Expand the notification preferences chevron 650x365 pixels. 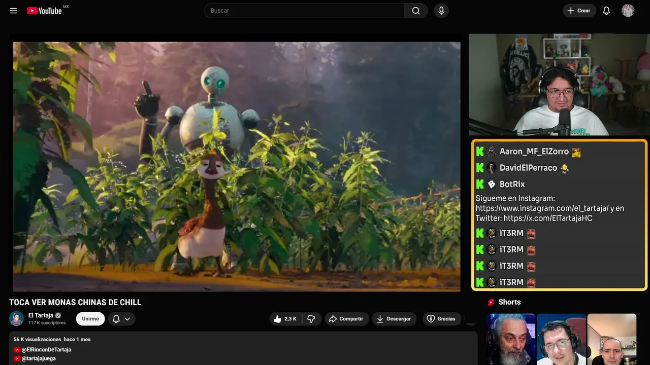127,319
